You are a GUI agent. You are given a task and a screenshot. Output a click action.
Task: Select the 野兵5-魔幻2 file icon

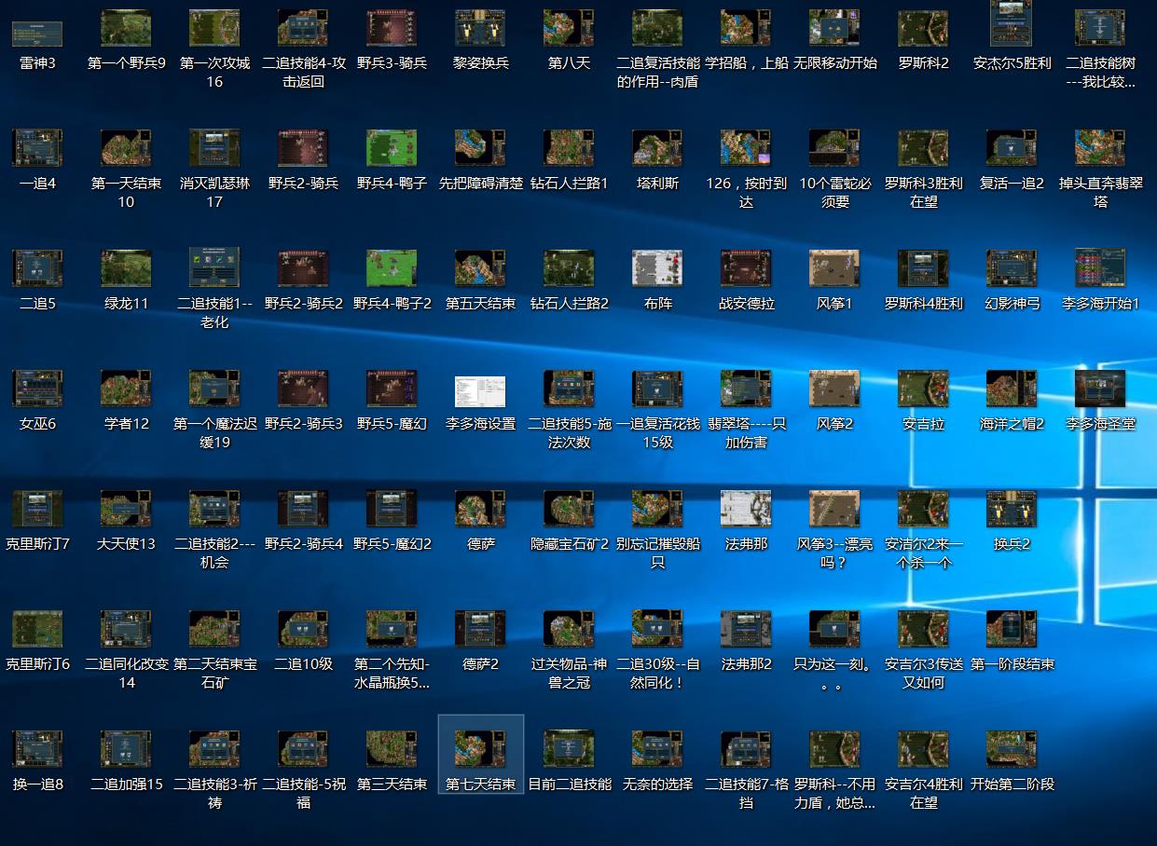[392, 510]
